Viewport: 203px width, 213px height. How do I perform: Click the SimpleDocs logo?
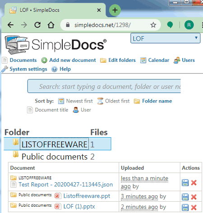point(55,45)
